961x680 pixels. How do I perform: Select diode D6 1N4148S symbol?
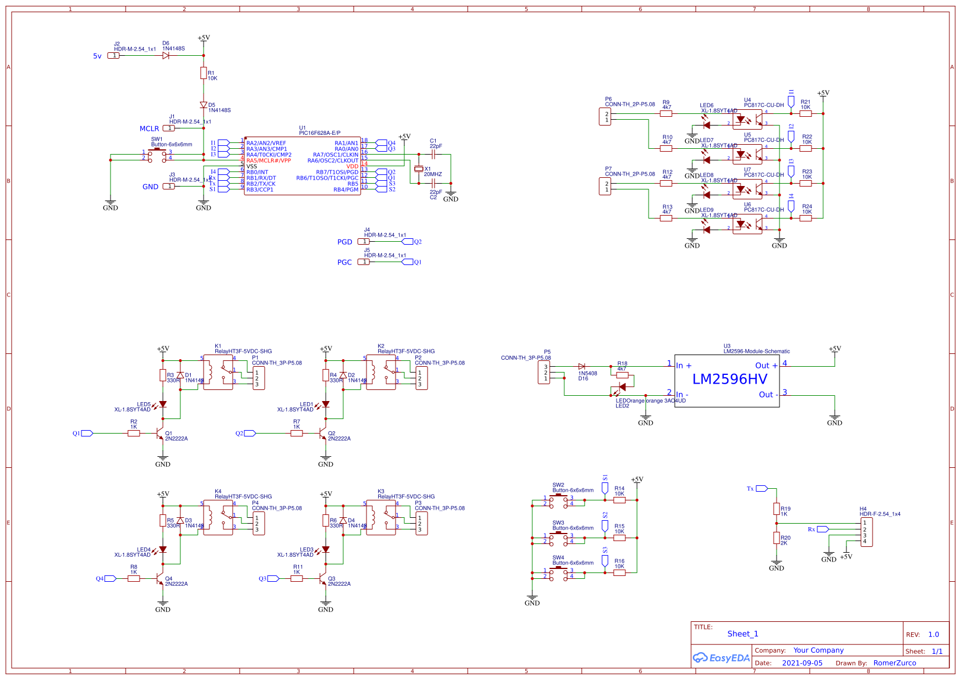coord(166,55)
